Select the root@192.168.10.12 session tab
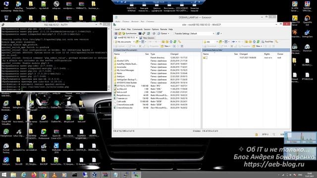 [x=125, y=38]
